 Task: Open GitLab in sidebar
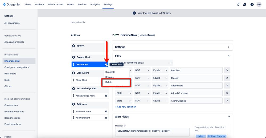click(8, 86)
